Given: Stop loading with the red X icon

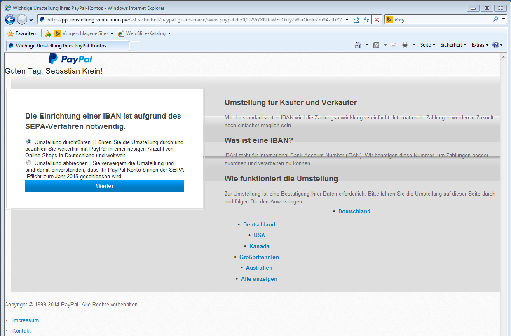Looking at the screenshot, I should [x=377, y=19].
